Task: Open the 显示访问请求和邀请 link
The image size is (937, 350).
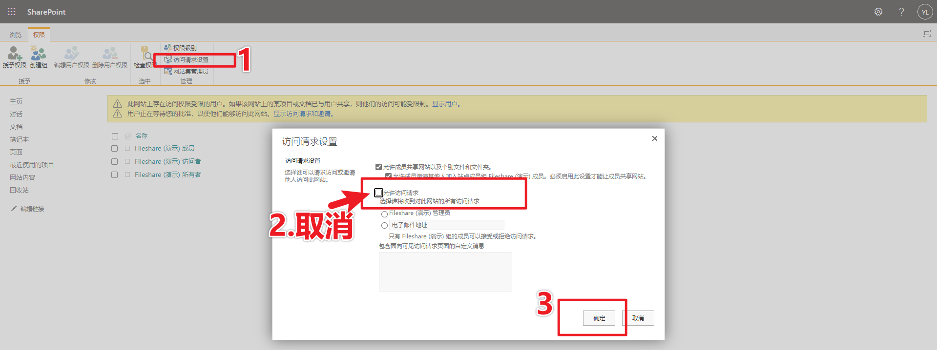Action: point(303,114)
